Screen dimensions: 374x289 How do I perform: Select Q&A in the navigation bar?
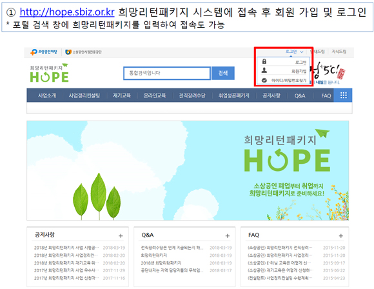tap(300, 95)
